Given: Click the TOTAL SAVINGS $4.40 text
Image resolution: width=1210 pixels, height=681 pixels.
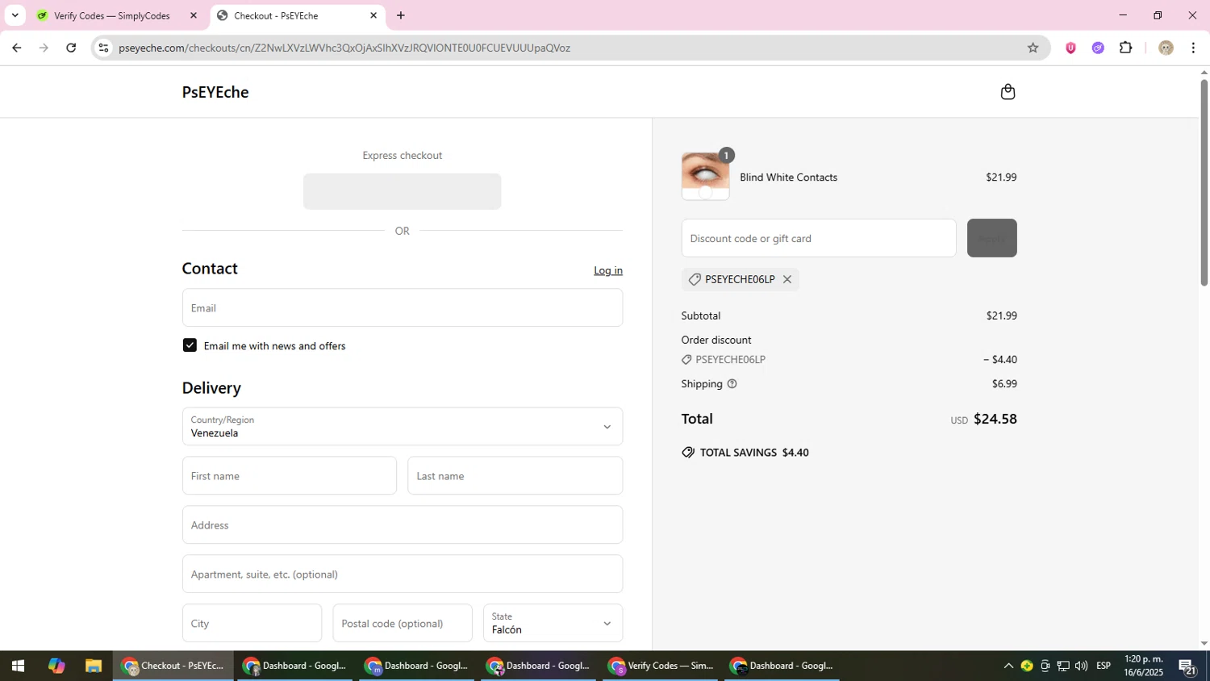Looking at the screenshot, I should click(x=754, y=453).
